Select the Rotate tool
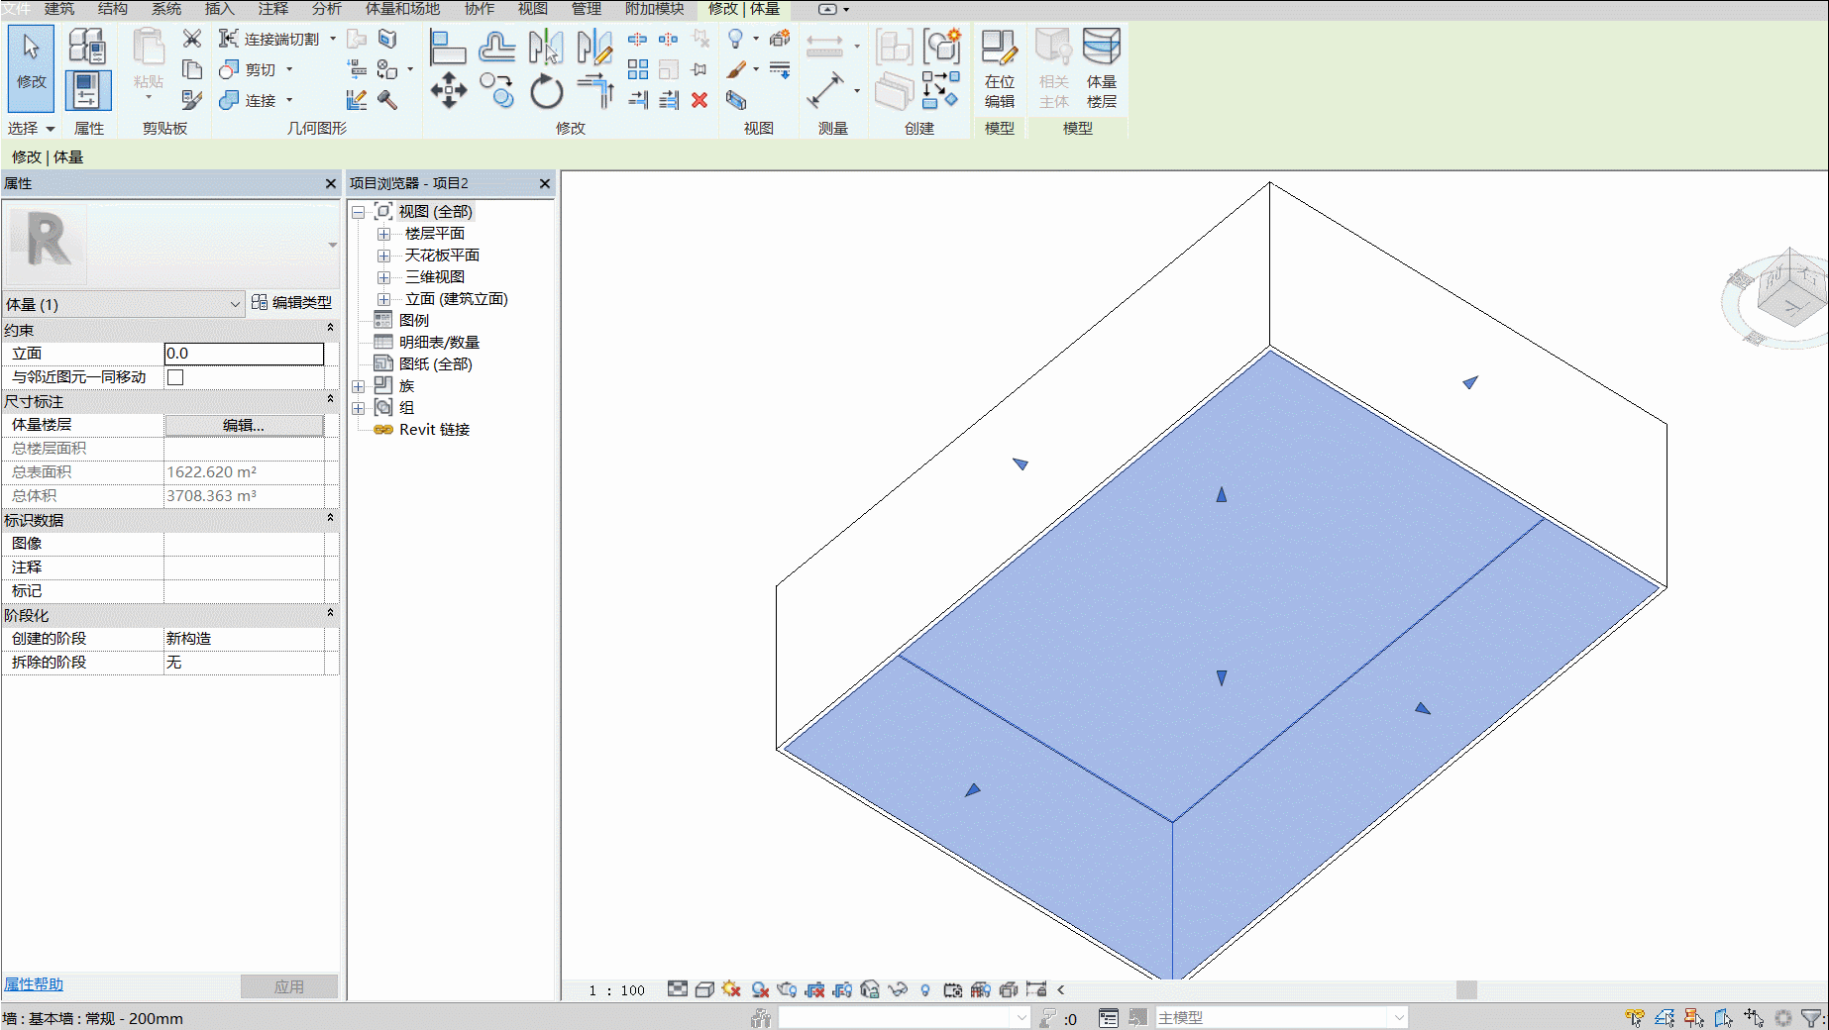The width and height of the screenshot is (1829, 1030). point(546,91)
